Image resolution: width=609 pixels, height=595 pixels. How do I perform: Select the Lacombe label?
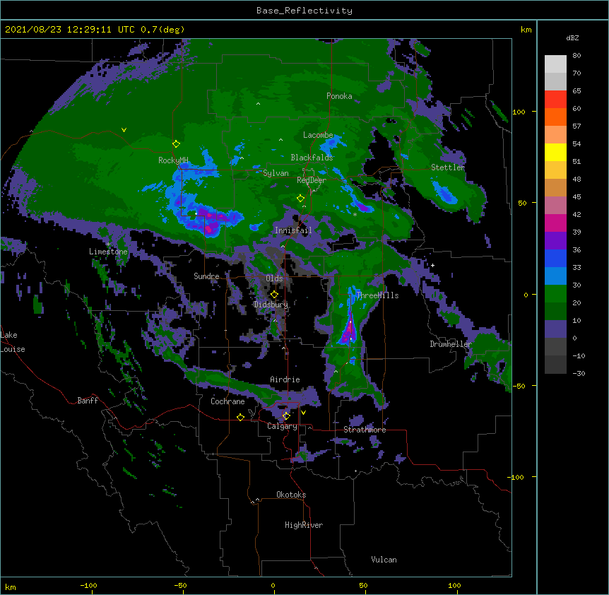[318, 135]
